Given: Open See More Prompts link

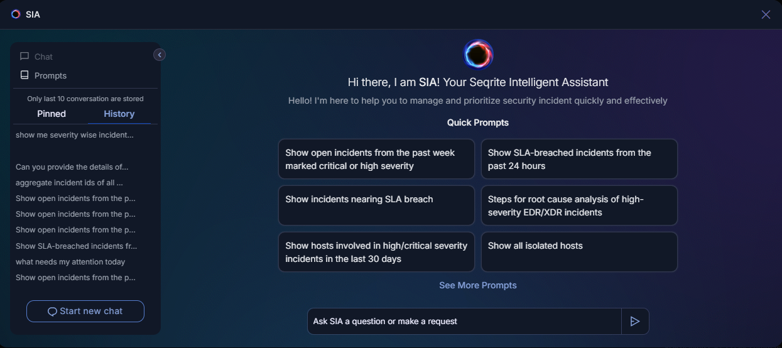Looking at the screenshot, I should [x=478, y=285].
